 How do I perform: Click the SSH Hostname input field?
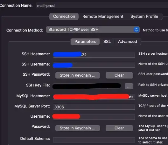(x=94, y=55)
